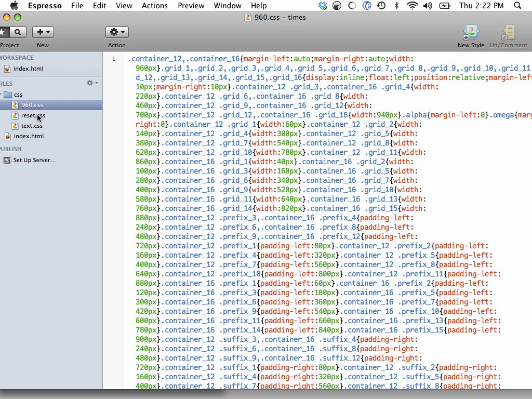Click margin-left:auto property in editor

(x=276, y=59)
